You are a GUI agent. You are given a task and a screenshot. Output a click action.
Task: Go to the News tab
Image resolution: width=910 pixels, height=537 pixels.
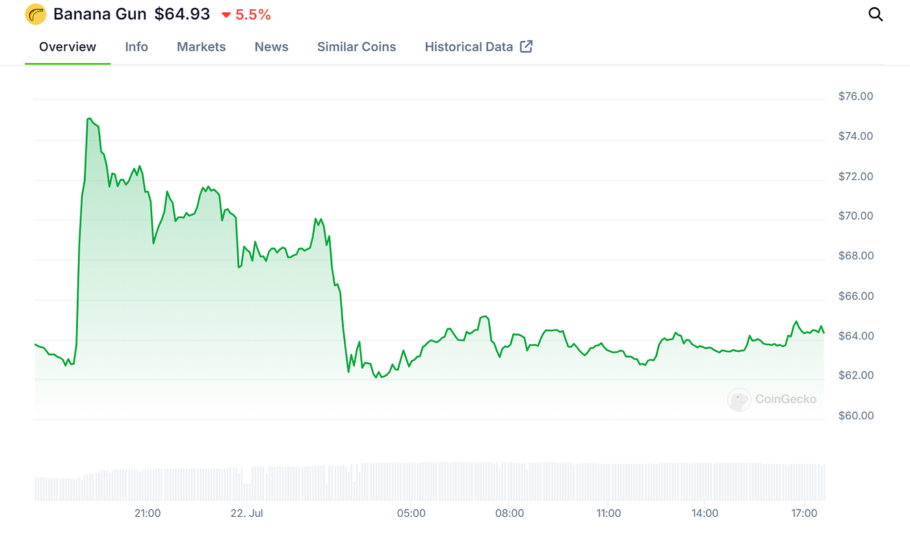point(272,47)
